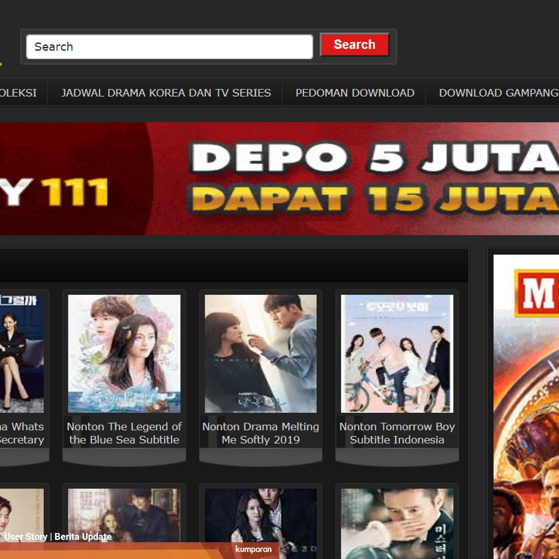Open Jadwal Drama Korea dan TV Series menu
Viewport: 559px width, 559px height.
pos(166,93)
